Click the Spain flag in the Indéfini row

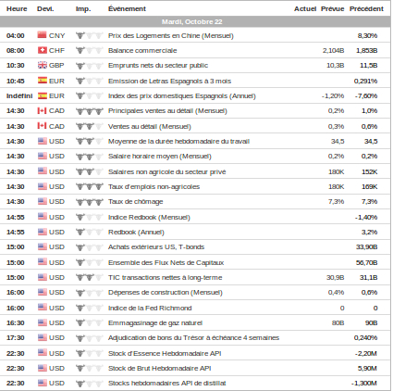(43, 95)
